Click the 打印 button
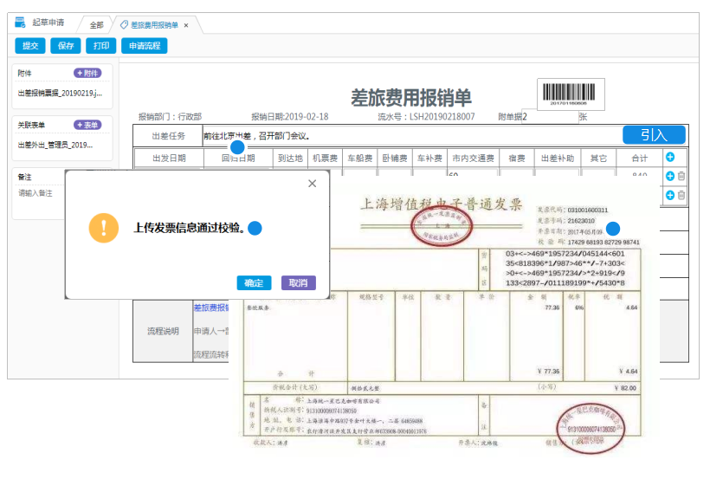 click(x=101, y=46)
